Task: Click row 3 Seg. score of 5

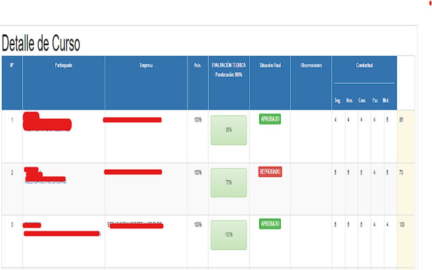Action: (335, 225)
